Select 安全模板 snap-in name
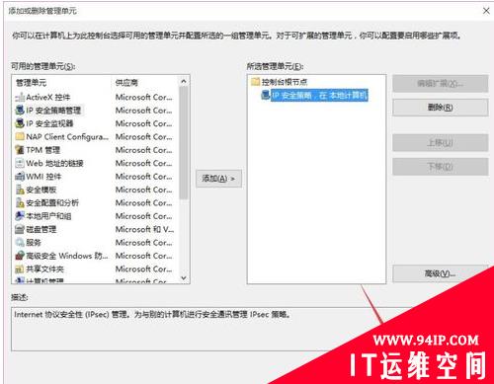The width and height of the screenshot is (494, 384). (41, 190)
